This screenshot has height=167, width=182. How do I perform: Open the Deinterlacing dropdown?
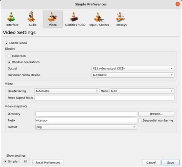click(67, 91)
